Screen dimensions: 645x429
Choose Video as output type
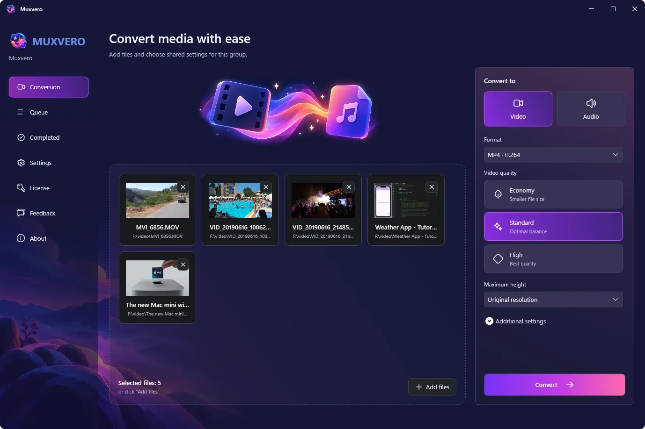(518, 109)
